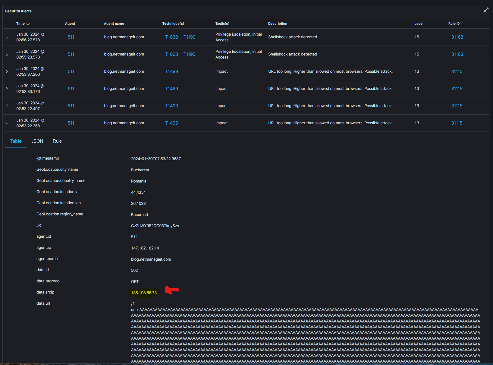
Task: Open the Rule tab
Action: click(57, 141)
